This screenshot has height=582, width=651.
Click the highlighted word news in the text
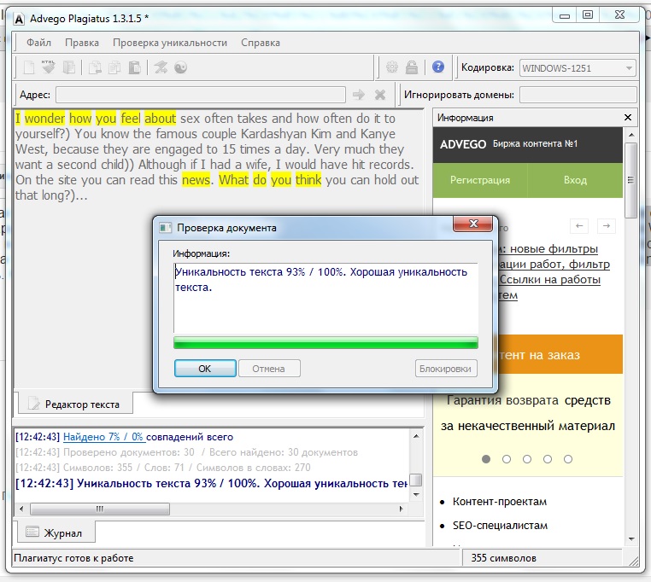tap(196, 179)
